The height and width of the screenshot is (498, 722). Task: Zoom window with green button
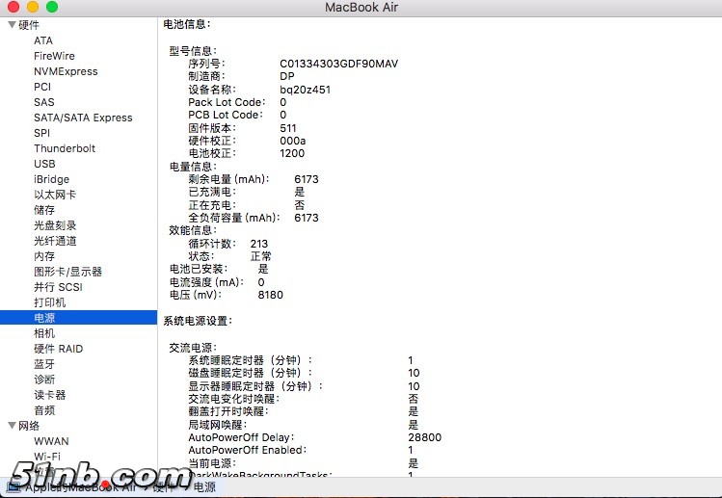point(52,7)
